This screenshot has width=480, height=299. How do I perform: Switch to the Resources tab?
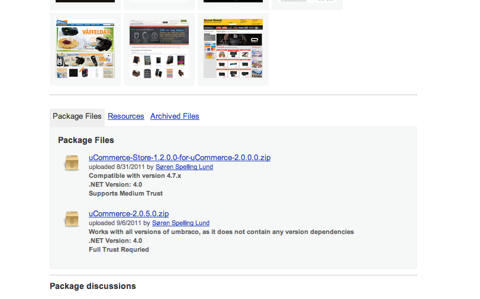click(126, 116)
